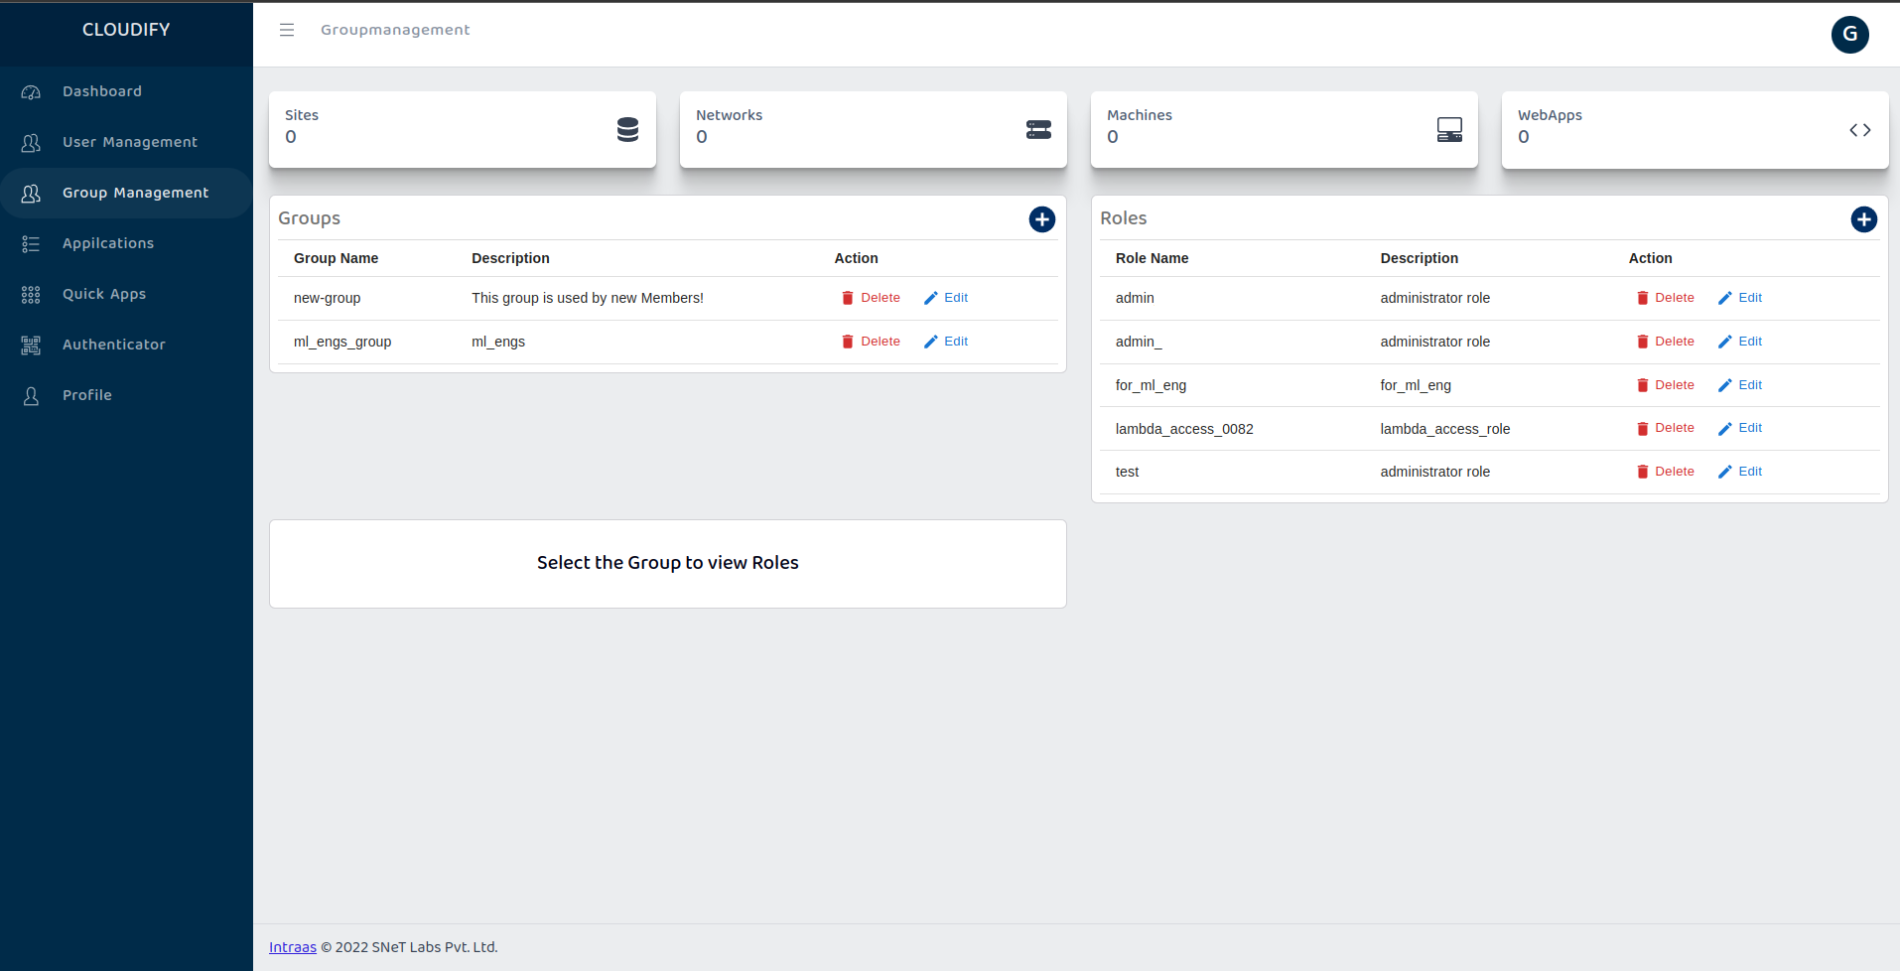Image resolution: width=1900 pixels, height=971 pixels.
Task: Click the test role name
Action: tap(1127, 472)
